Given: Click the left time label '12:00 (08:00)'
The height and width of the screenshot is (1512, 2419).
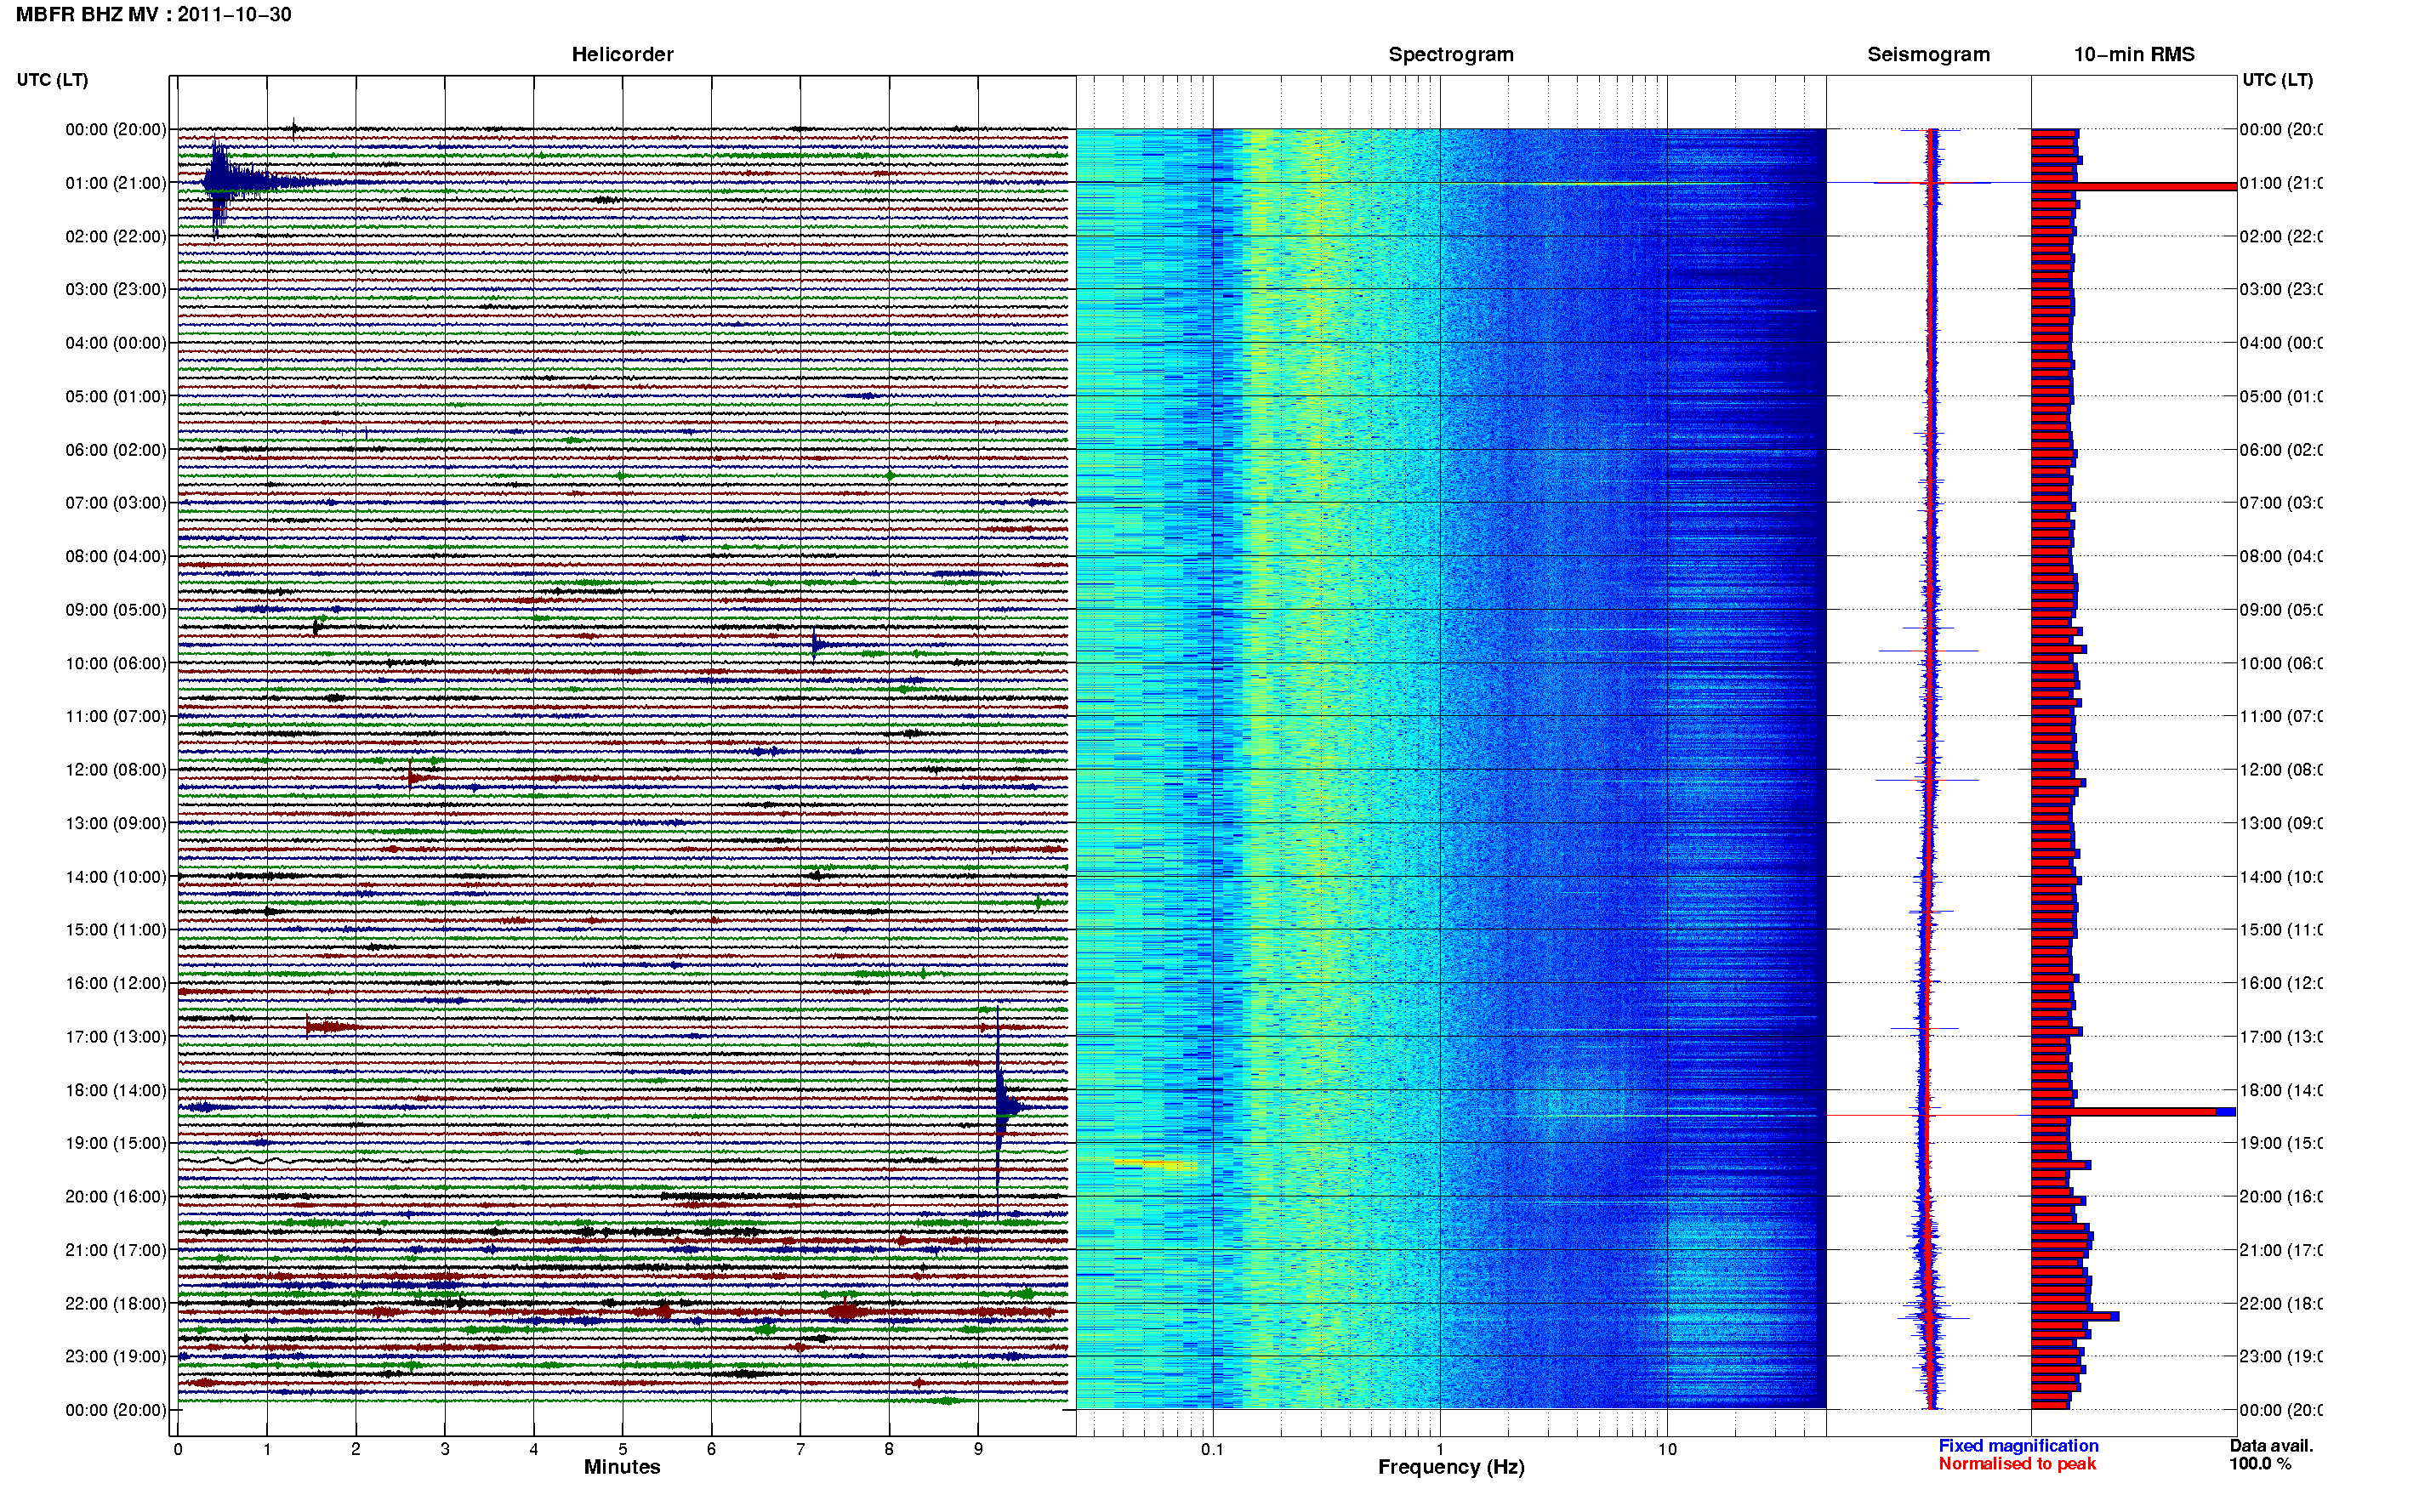Looking at the screenshot, I should coord(116,770).
